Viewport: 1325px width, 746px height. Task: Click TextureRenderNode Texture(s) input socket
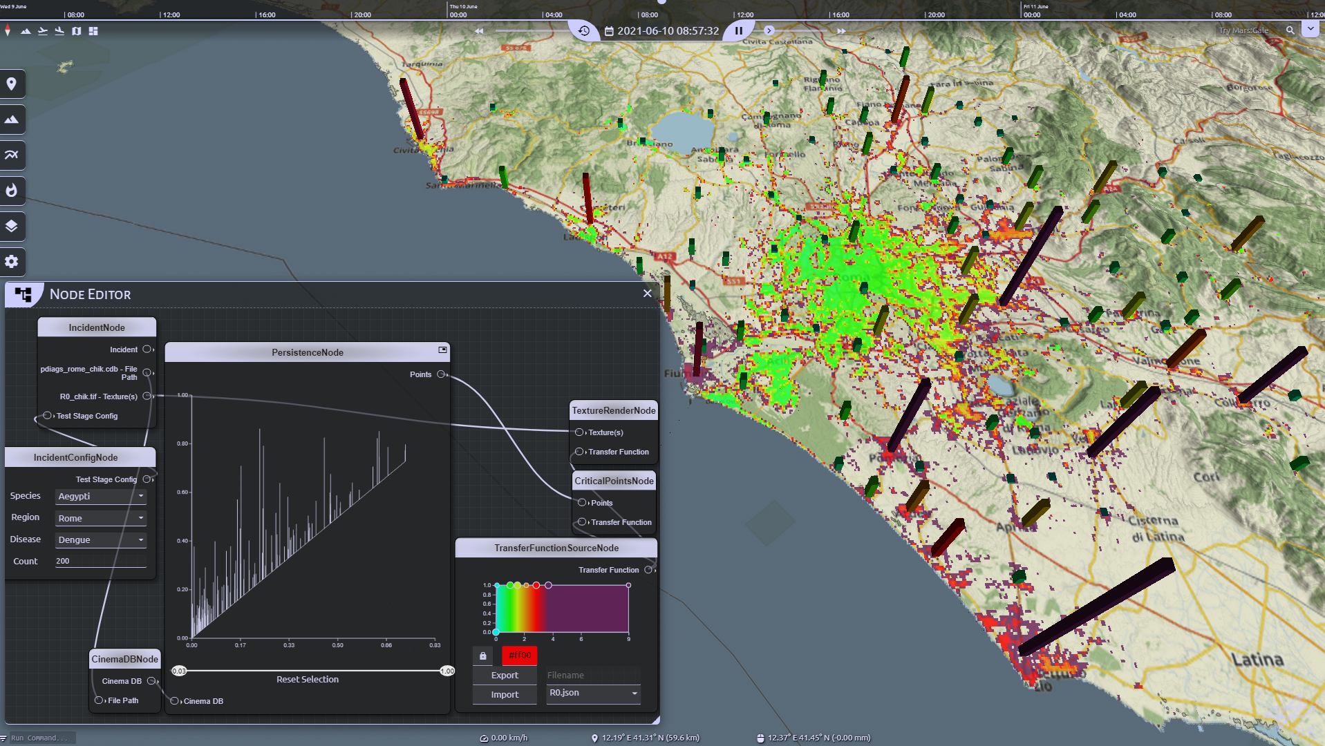point(579,432)
